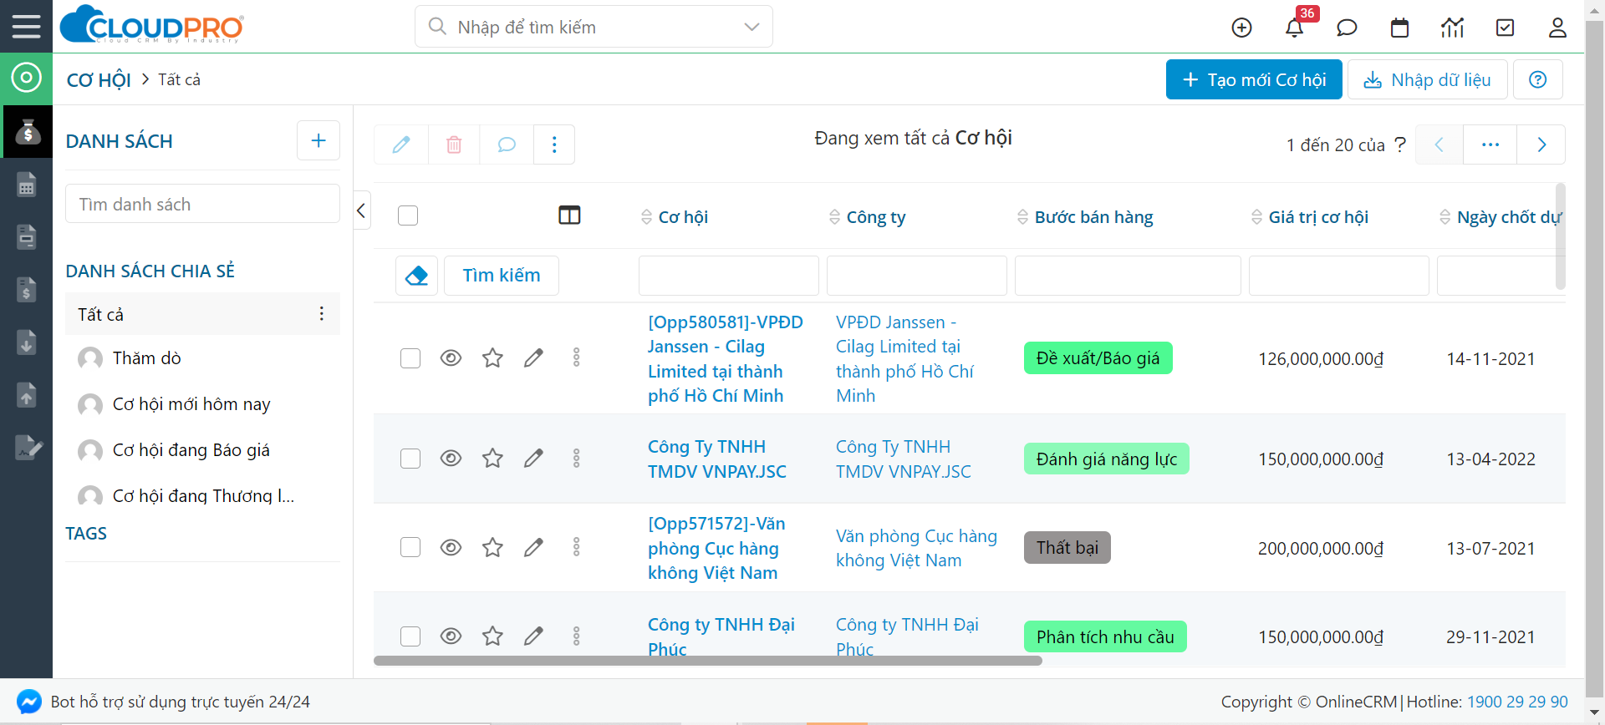The height and width of the screenshot is (725, 1605).
Task: Add a new list with plus button
Action: click(318, 140)
